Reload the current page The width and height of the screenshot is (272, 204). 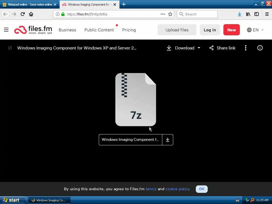pos(23,14)
